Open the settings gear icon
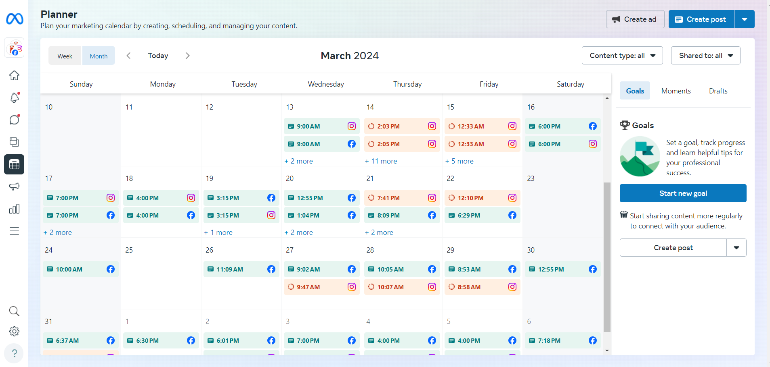This screenshot has height=367, width=770. pyautogui.click(x=14, y=331)
